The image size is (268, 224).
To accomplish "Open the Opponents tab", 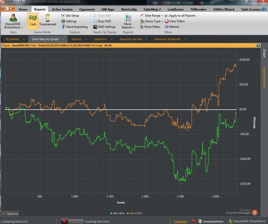I will pos(87,10).
